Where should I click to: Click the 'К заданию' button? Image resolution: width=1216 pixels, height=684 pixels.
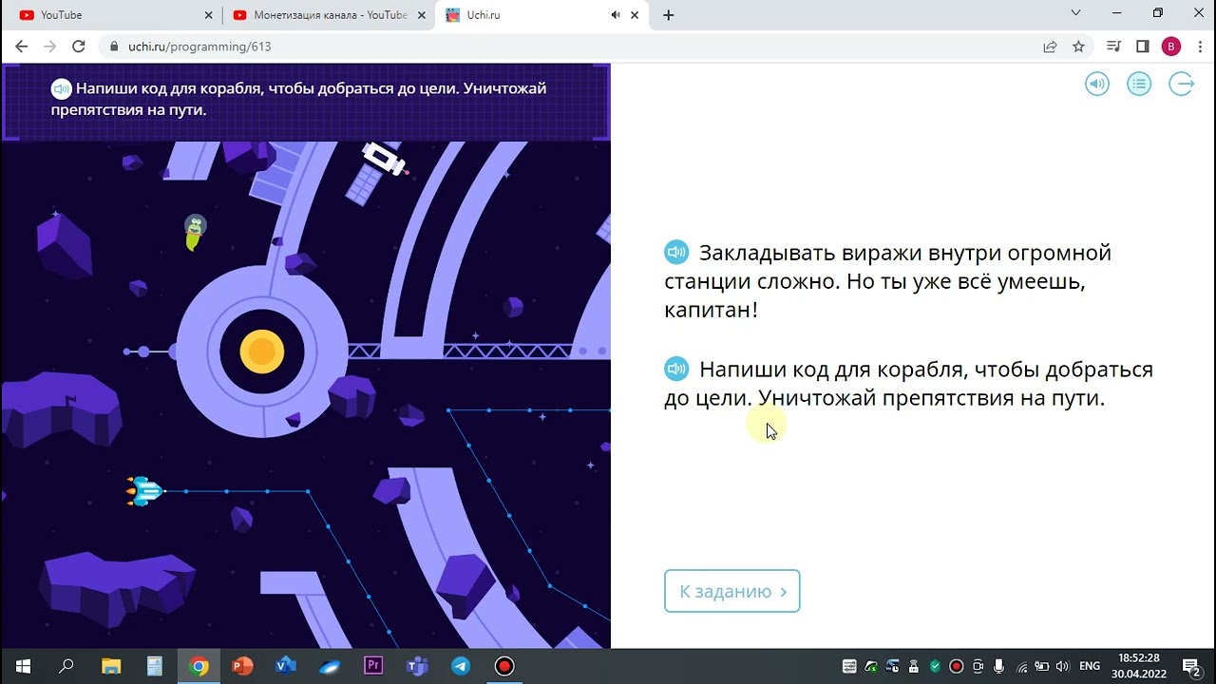732,591
